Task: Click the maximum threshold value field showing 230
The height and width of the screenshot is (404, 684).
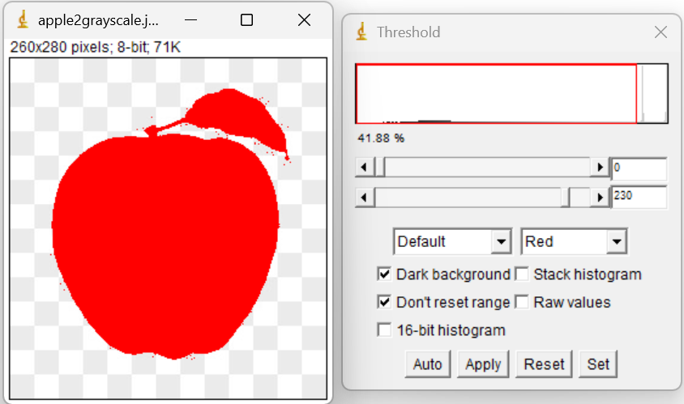Action: (x=639, y=197)
